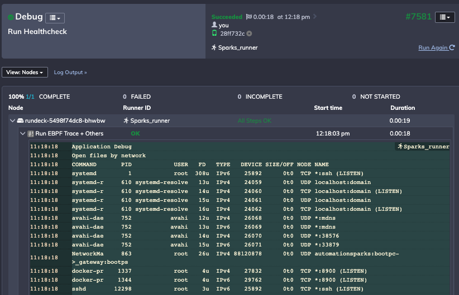The height and width of the screenshot is (295, 459).
Task: Click the Run Again link
Action: [436, 48]
